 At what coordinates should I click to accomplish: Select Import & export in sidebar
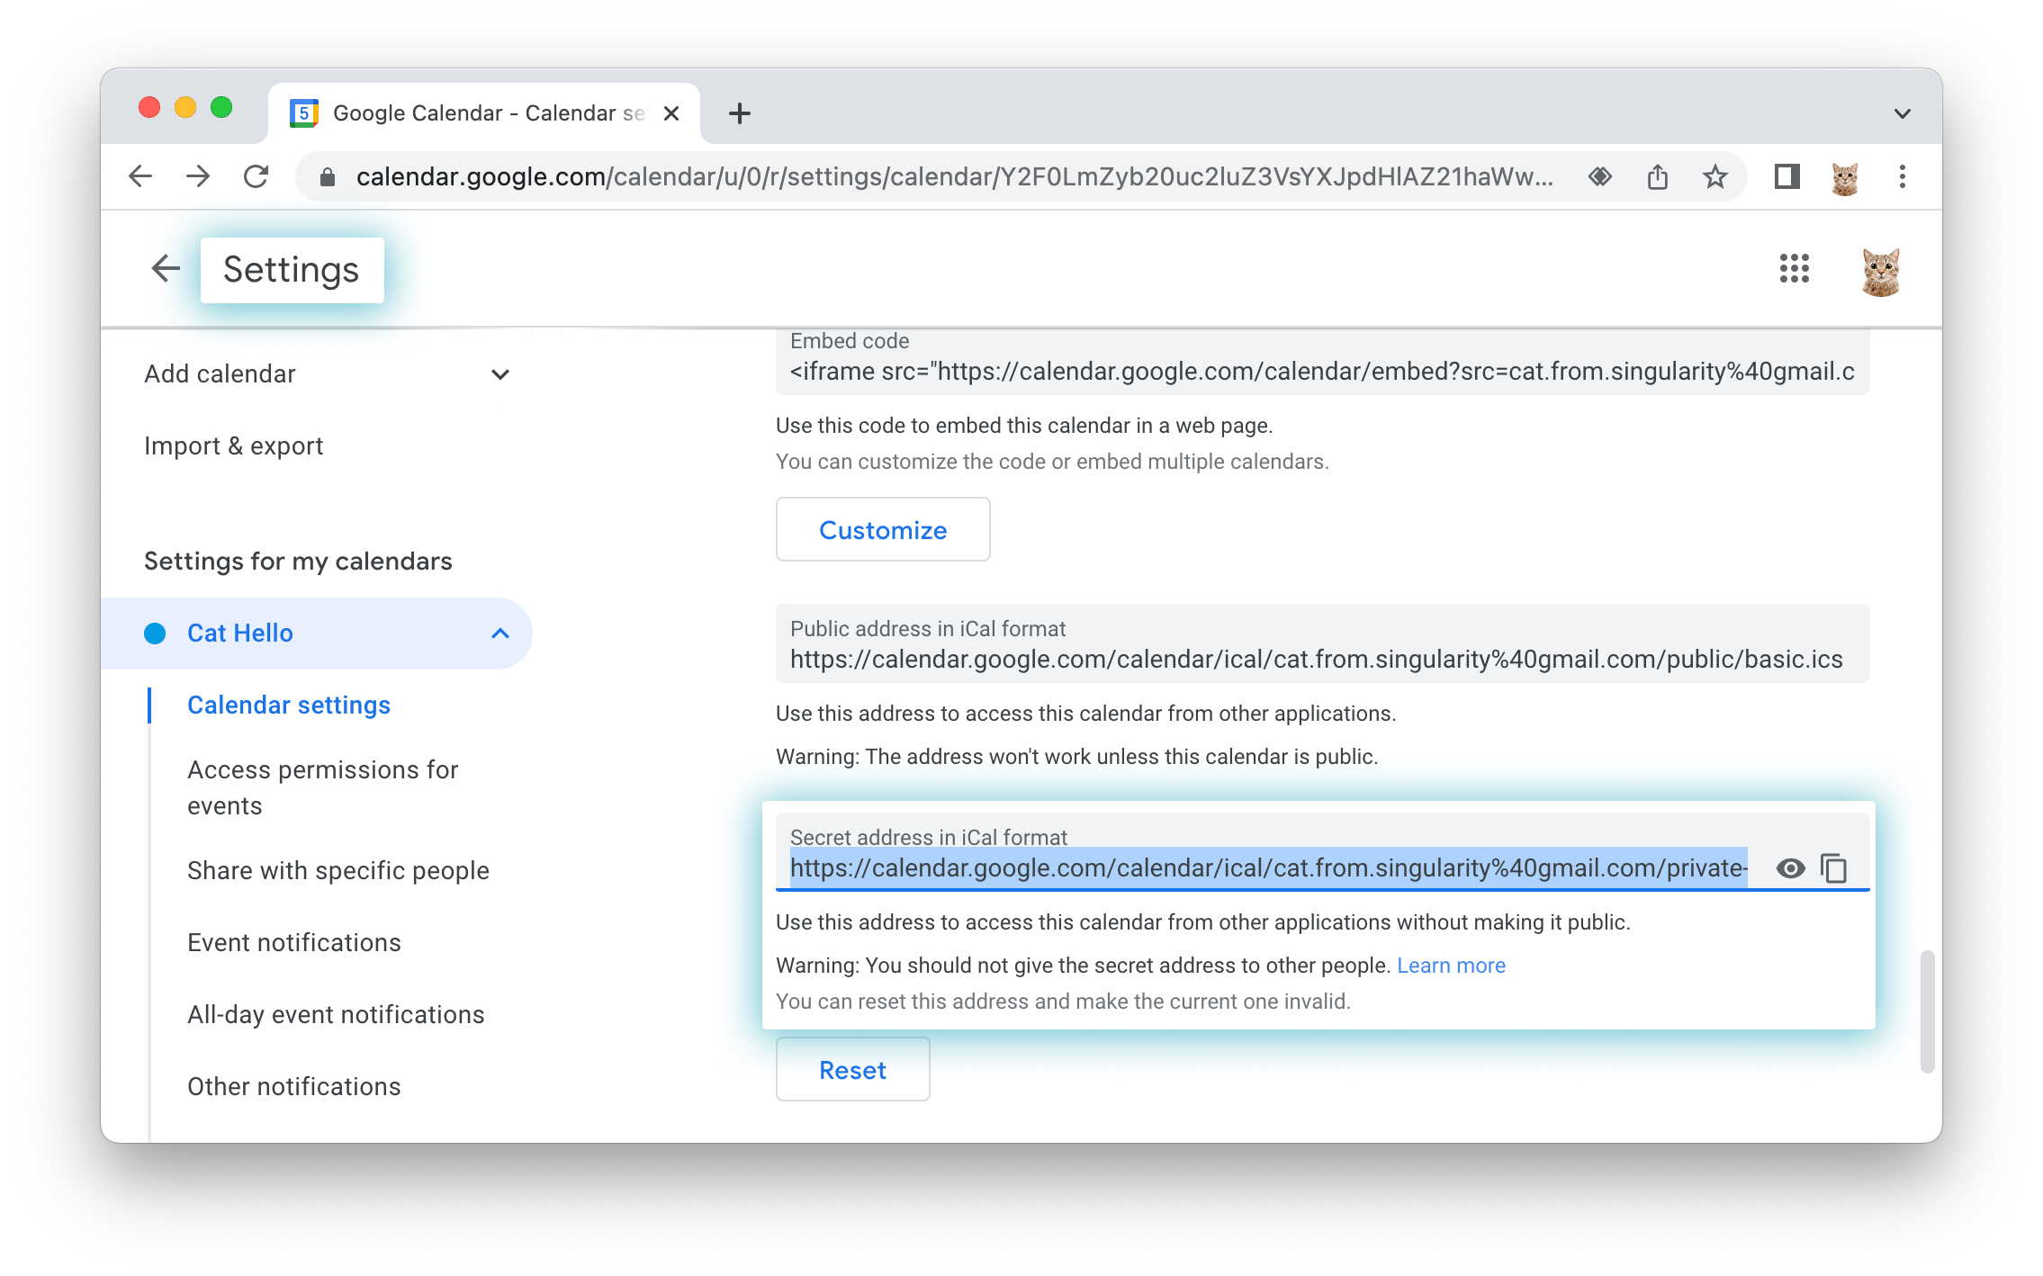coord(233,446)
